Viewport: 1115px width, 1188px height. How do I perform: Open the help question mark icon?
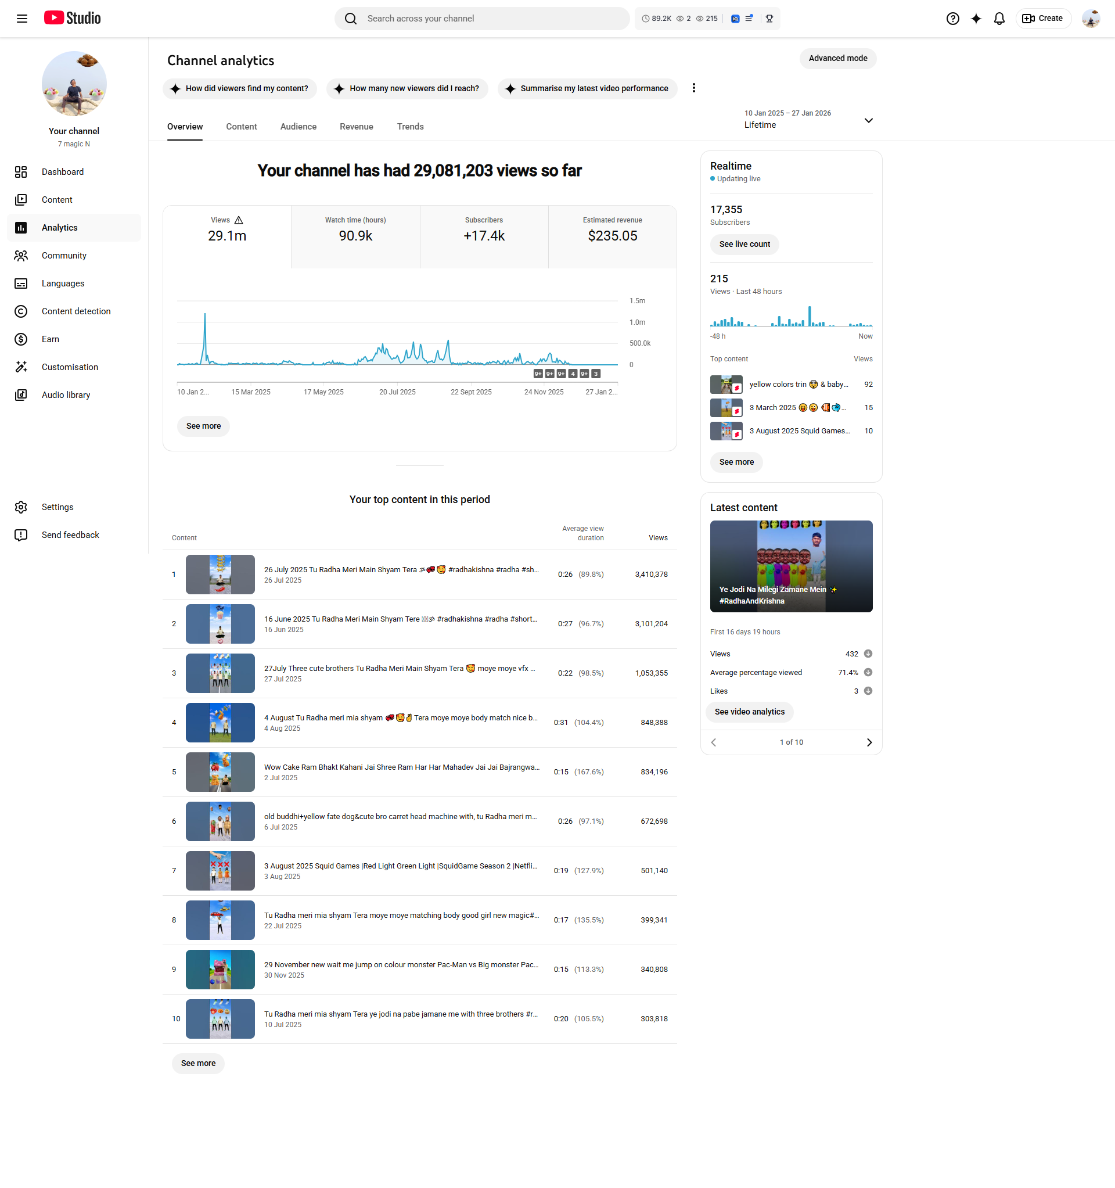pos(952,19)
